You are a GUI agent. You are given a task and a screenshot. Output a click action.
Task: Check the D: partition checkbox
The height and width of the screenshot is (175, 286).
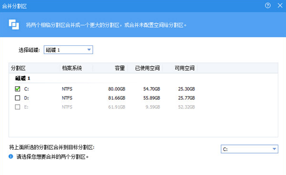click(x=18, y=98)
